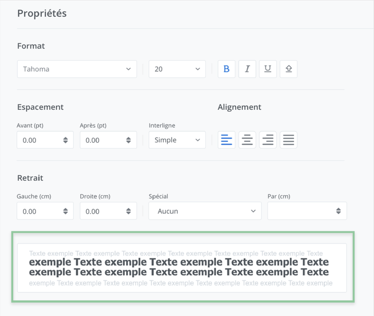This screenshot has width=374, height=316.
Task: Click the Droite (cm) indent stepper arrows
Action: (x=128, y=211)
